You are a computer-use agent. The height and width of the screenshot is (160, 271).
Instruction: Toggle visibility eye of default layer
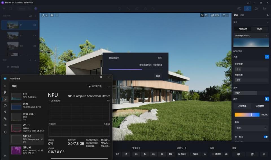pos(8,67)
